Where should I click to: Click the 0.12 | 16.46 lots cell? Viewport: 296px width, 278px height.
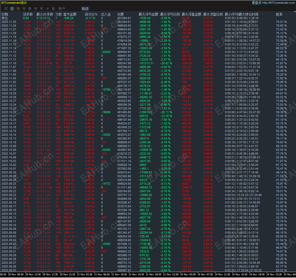coord(44,63)
